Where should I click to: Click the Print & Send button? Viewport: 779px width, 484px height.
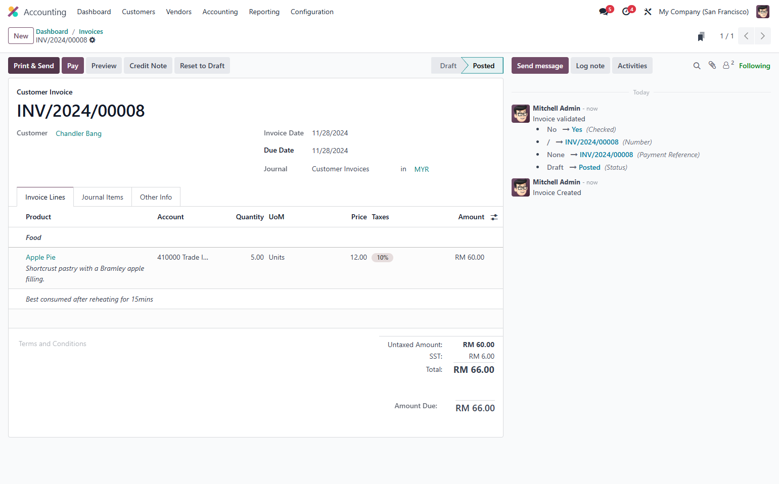tap(34, 66)
